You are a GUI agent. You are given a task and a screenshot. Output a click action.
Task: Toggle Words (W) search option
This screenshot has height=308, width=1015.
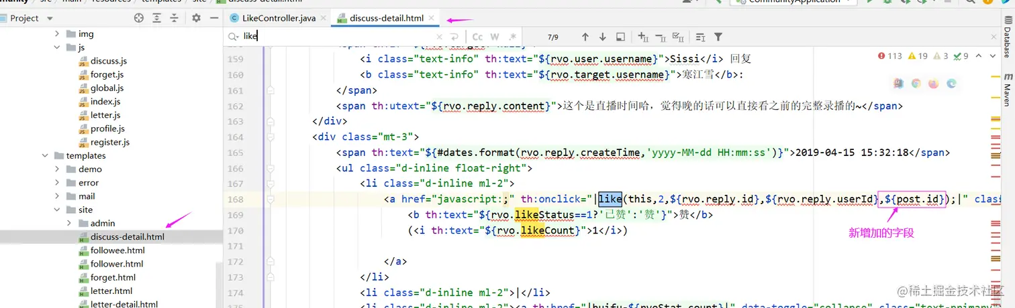click(495, 37)
